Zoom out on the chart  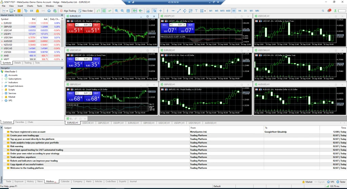(122, 11)
